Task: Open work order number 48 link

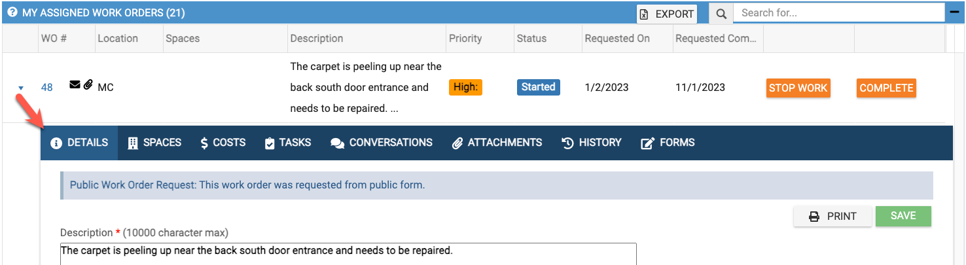Action: click(x=47, y=88)
